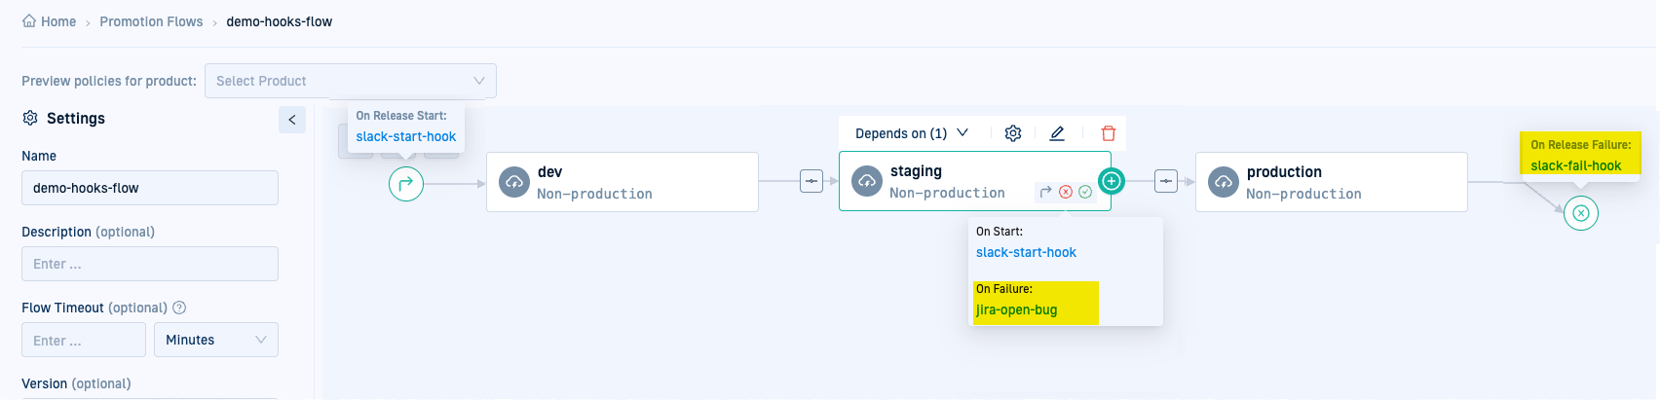The width and height of the screenshot is (1660, 400).
Task: Click the staging on-success green check icon
Action: click(x=1085, y=192)
